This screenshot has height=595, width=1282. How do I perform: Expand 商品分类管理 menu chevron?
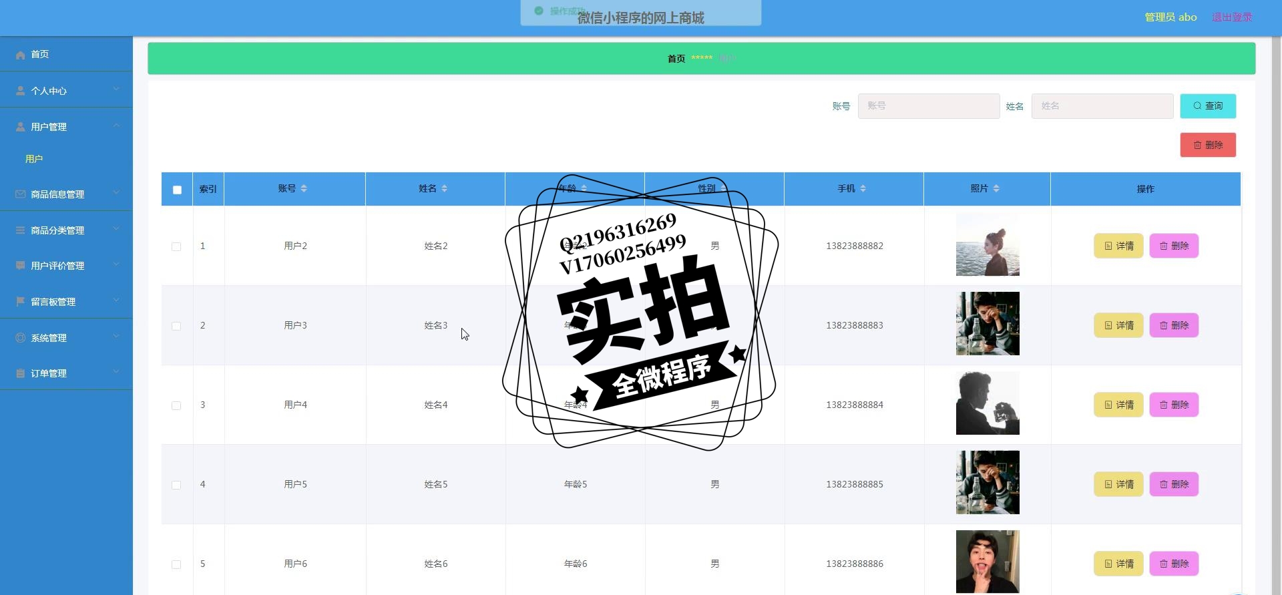coord(116,228)
